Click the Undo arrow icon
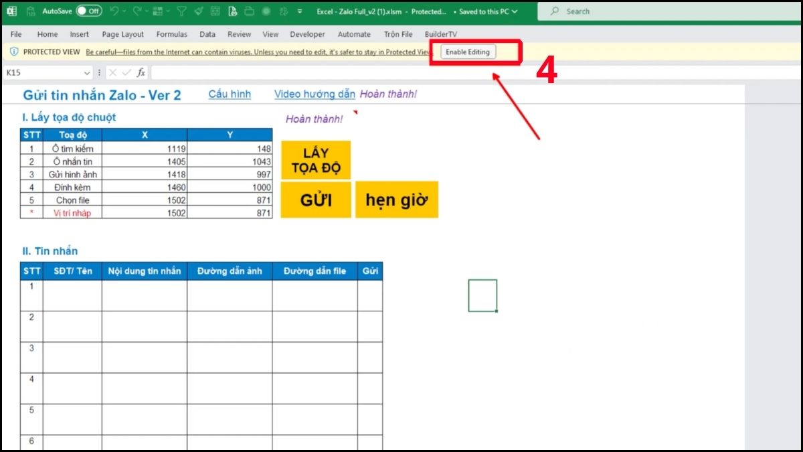The width and height of the screenshot is (803, 452). (114, 11)
